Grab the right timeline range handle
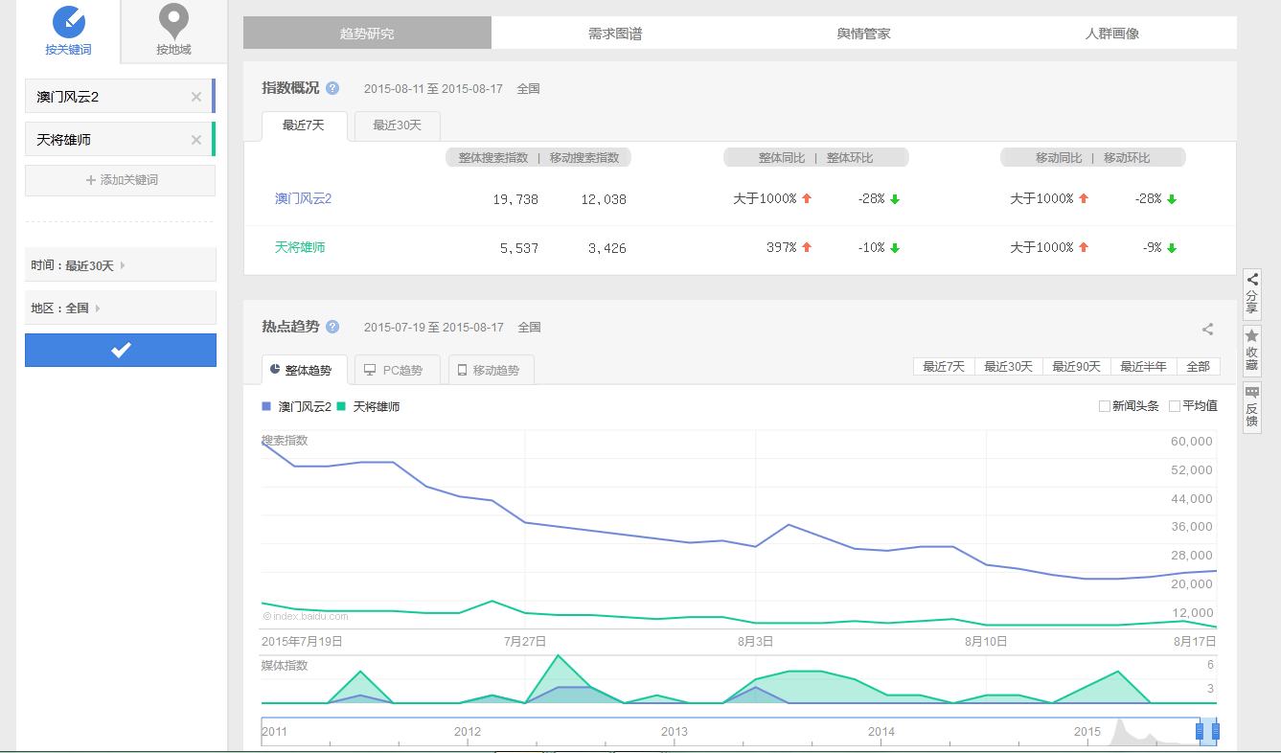Screen dimensions: 1281x753 click(x=1216, y=732)
